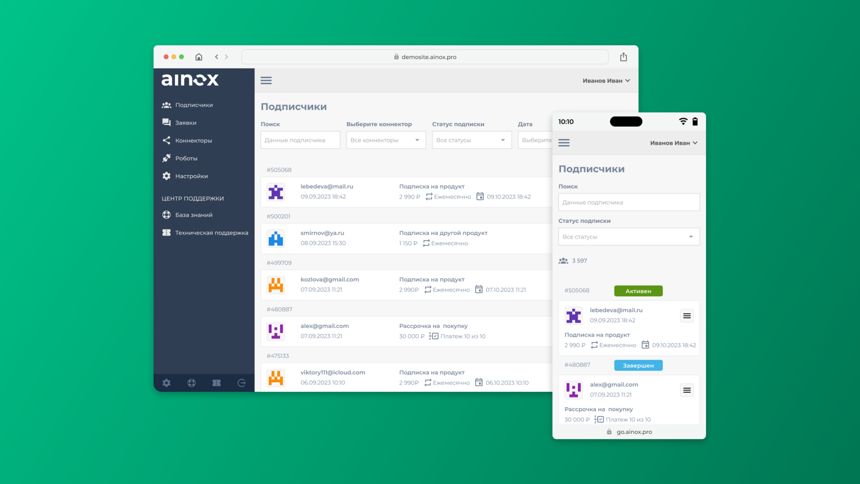Expand the desktop Все статусы dropdown
Viewport: 860px width, 484px height.
point(471,140)
